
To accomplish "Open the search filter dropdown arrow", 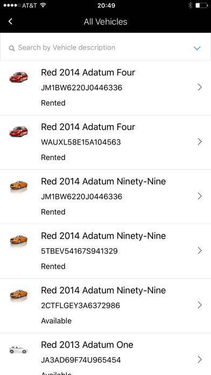I will click(x=197, y=48).
